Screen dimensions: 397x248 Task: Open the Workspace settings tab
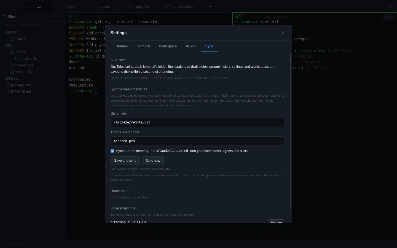point(168,46)
